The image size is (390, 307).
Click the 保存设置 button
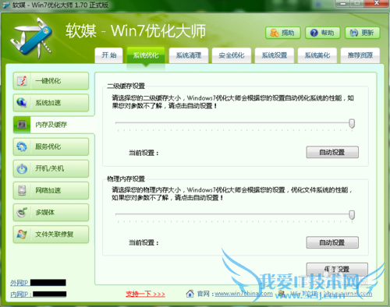click(x=337, y=270)
